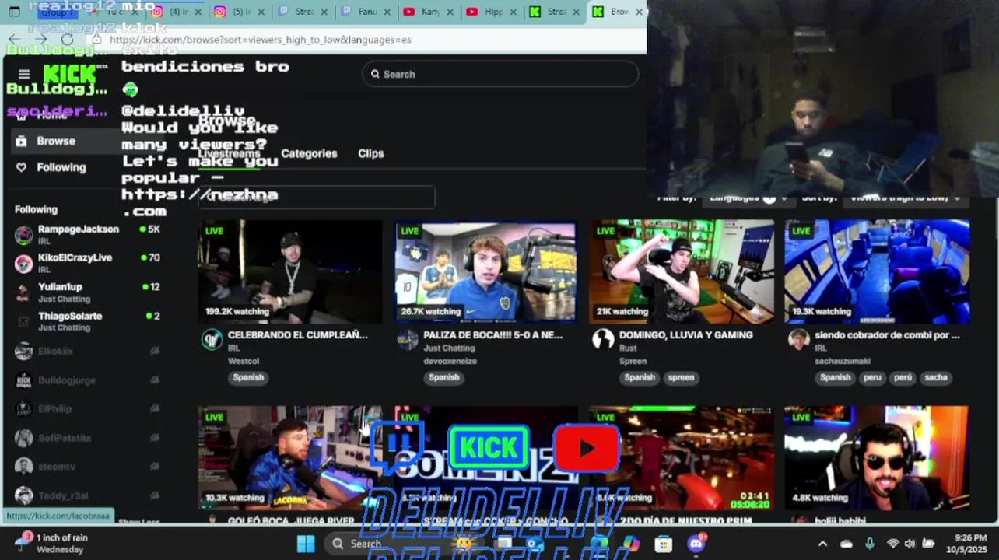The image size is (999, 560).
Task: Click the Spanish tag under Westcol's stream
Action: tap(248, 377)
